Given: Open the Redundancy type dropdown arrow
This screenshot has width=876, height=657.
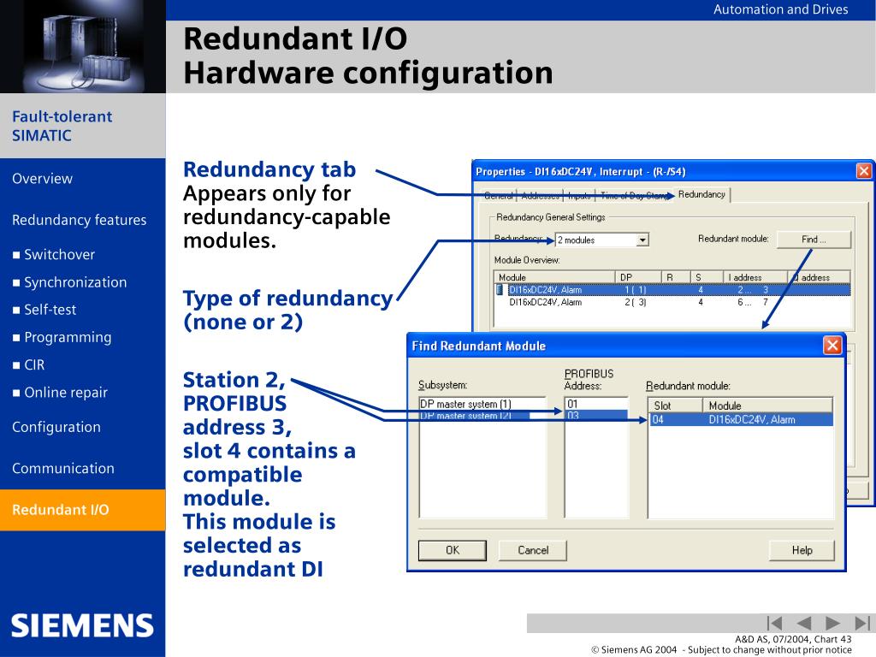Looking at the screenshot, I should [642, 240].
